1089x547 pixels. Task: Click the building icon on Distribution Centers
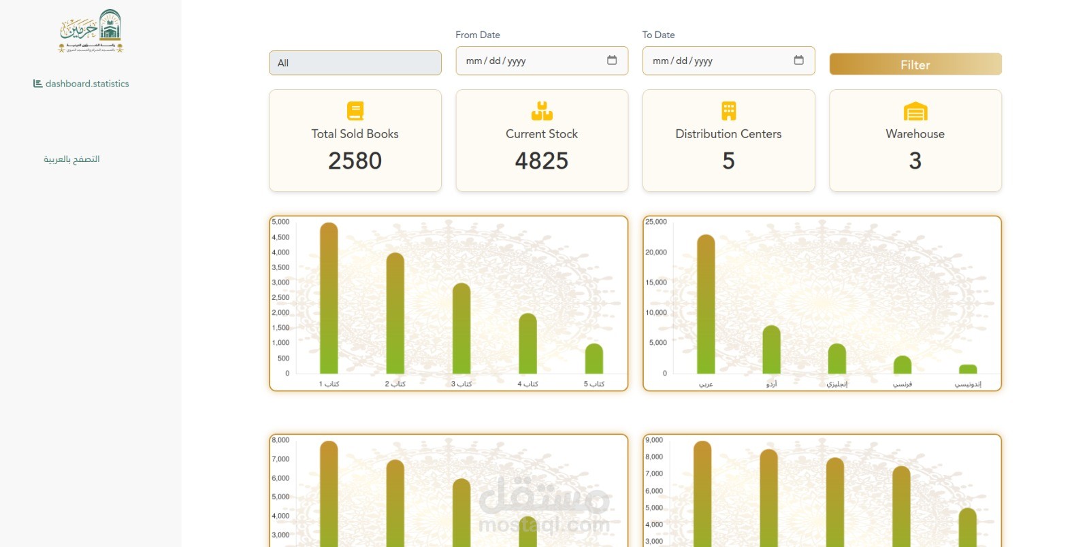[x=729, y=111]
